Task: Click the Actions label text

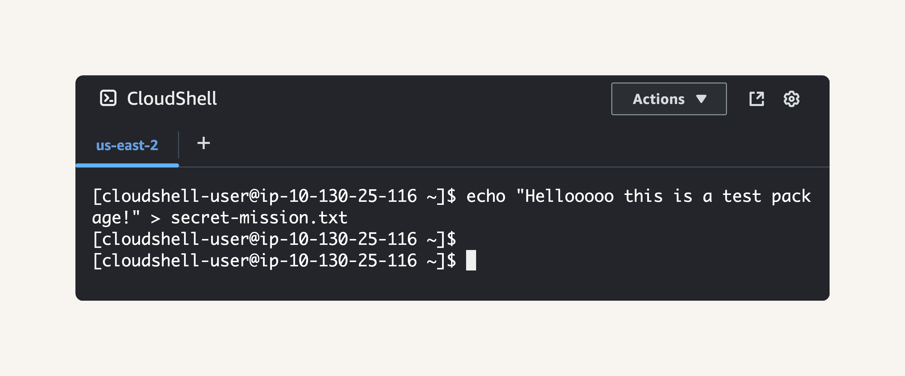Action: pyautogui.click(x=659, y=99)
